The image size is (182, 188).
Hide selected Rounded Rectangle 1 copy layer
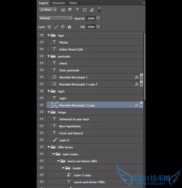pos(42,105)
